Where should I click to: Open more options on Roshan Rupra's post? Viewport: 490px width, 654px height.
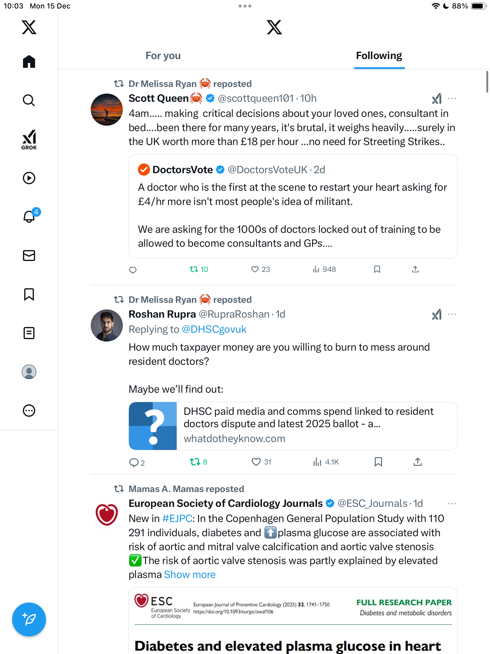[452, 314]
